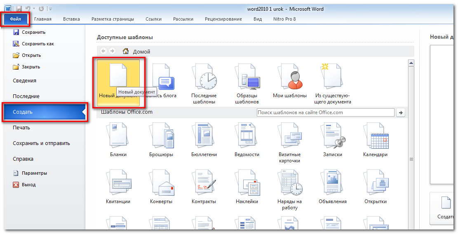The width and height of the screenshot is (458, 234).
Task: Open the Печать section
Action: pyautogui.click(x=21, y=127)
